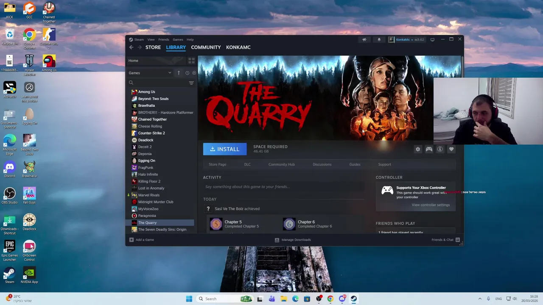Show The Quarry game info icon
Screen dimensions: 543x305
coord(440,149)
